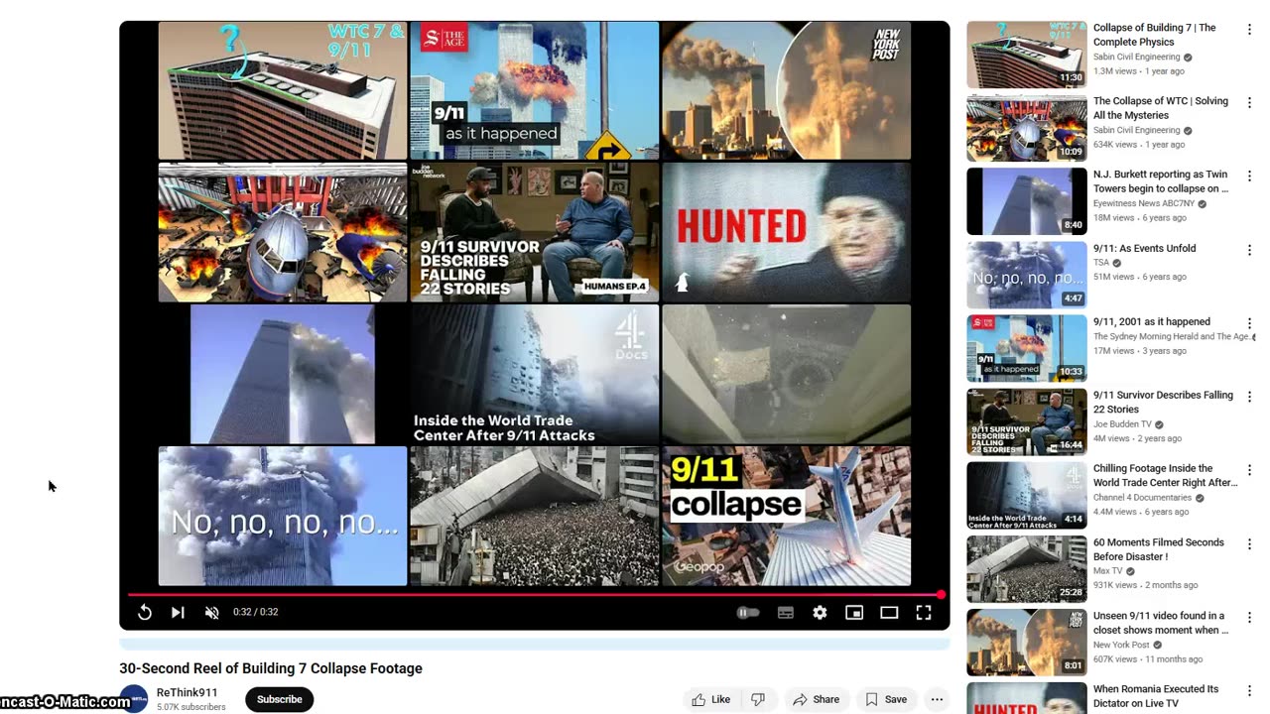Open 'Inside the World Trade Center' end-screen thumbnail
The height and width of the screenshot is (714, 1270).
click(x=535, y=374)
